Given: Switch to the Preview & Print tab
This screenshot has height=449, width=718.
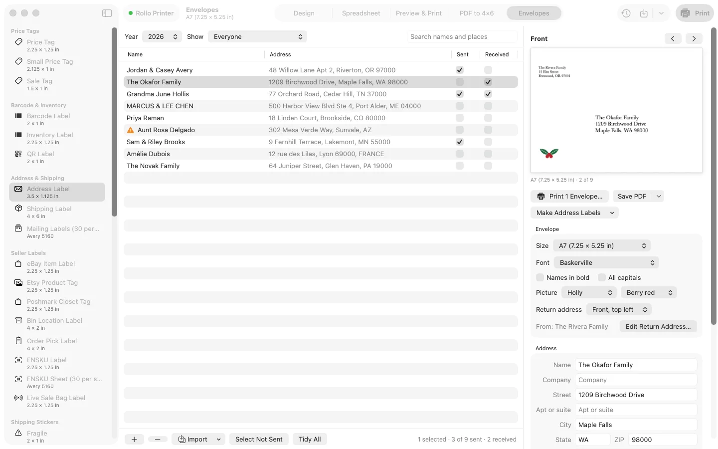Looking at the screenshot, I should (x=419, y=13).
